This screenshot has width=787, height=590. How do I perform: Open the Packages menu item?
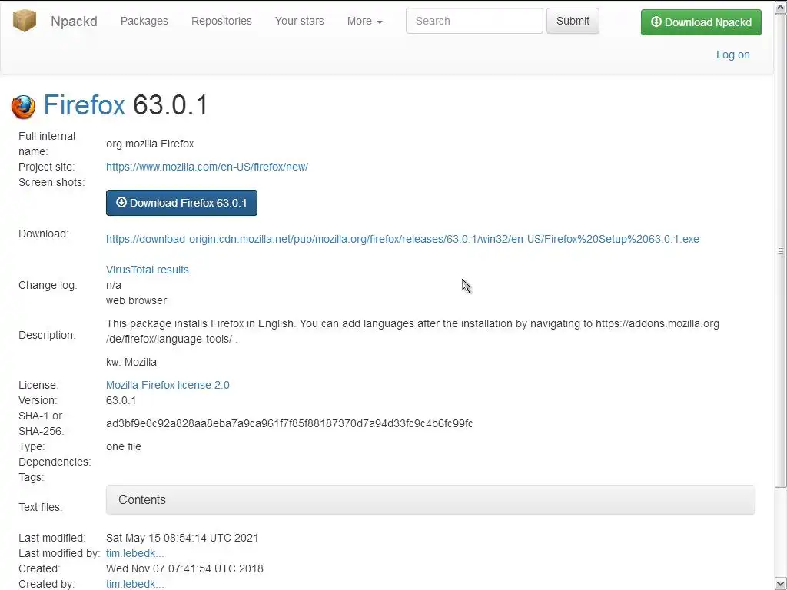(144, 21)
